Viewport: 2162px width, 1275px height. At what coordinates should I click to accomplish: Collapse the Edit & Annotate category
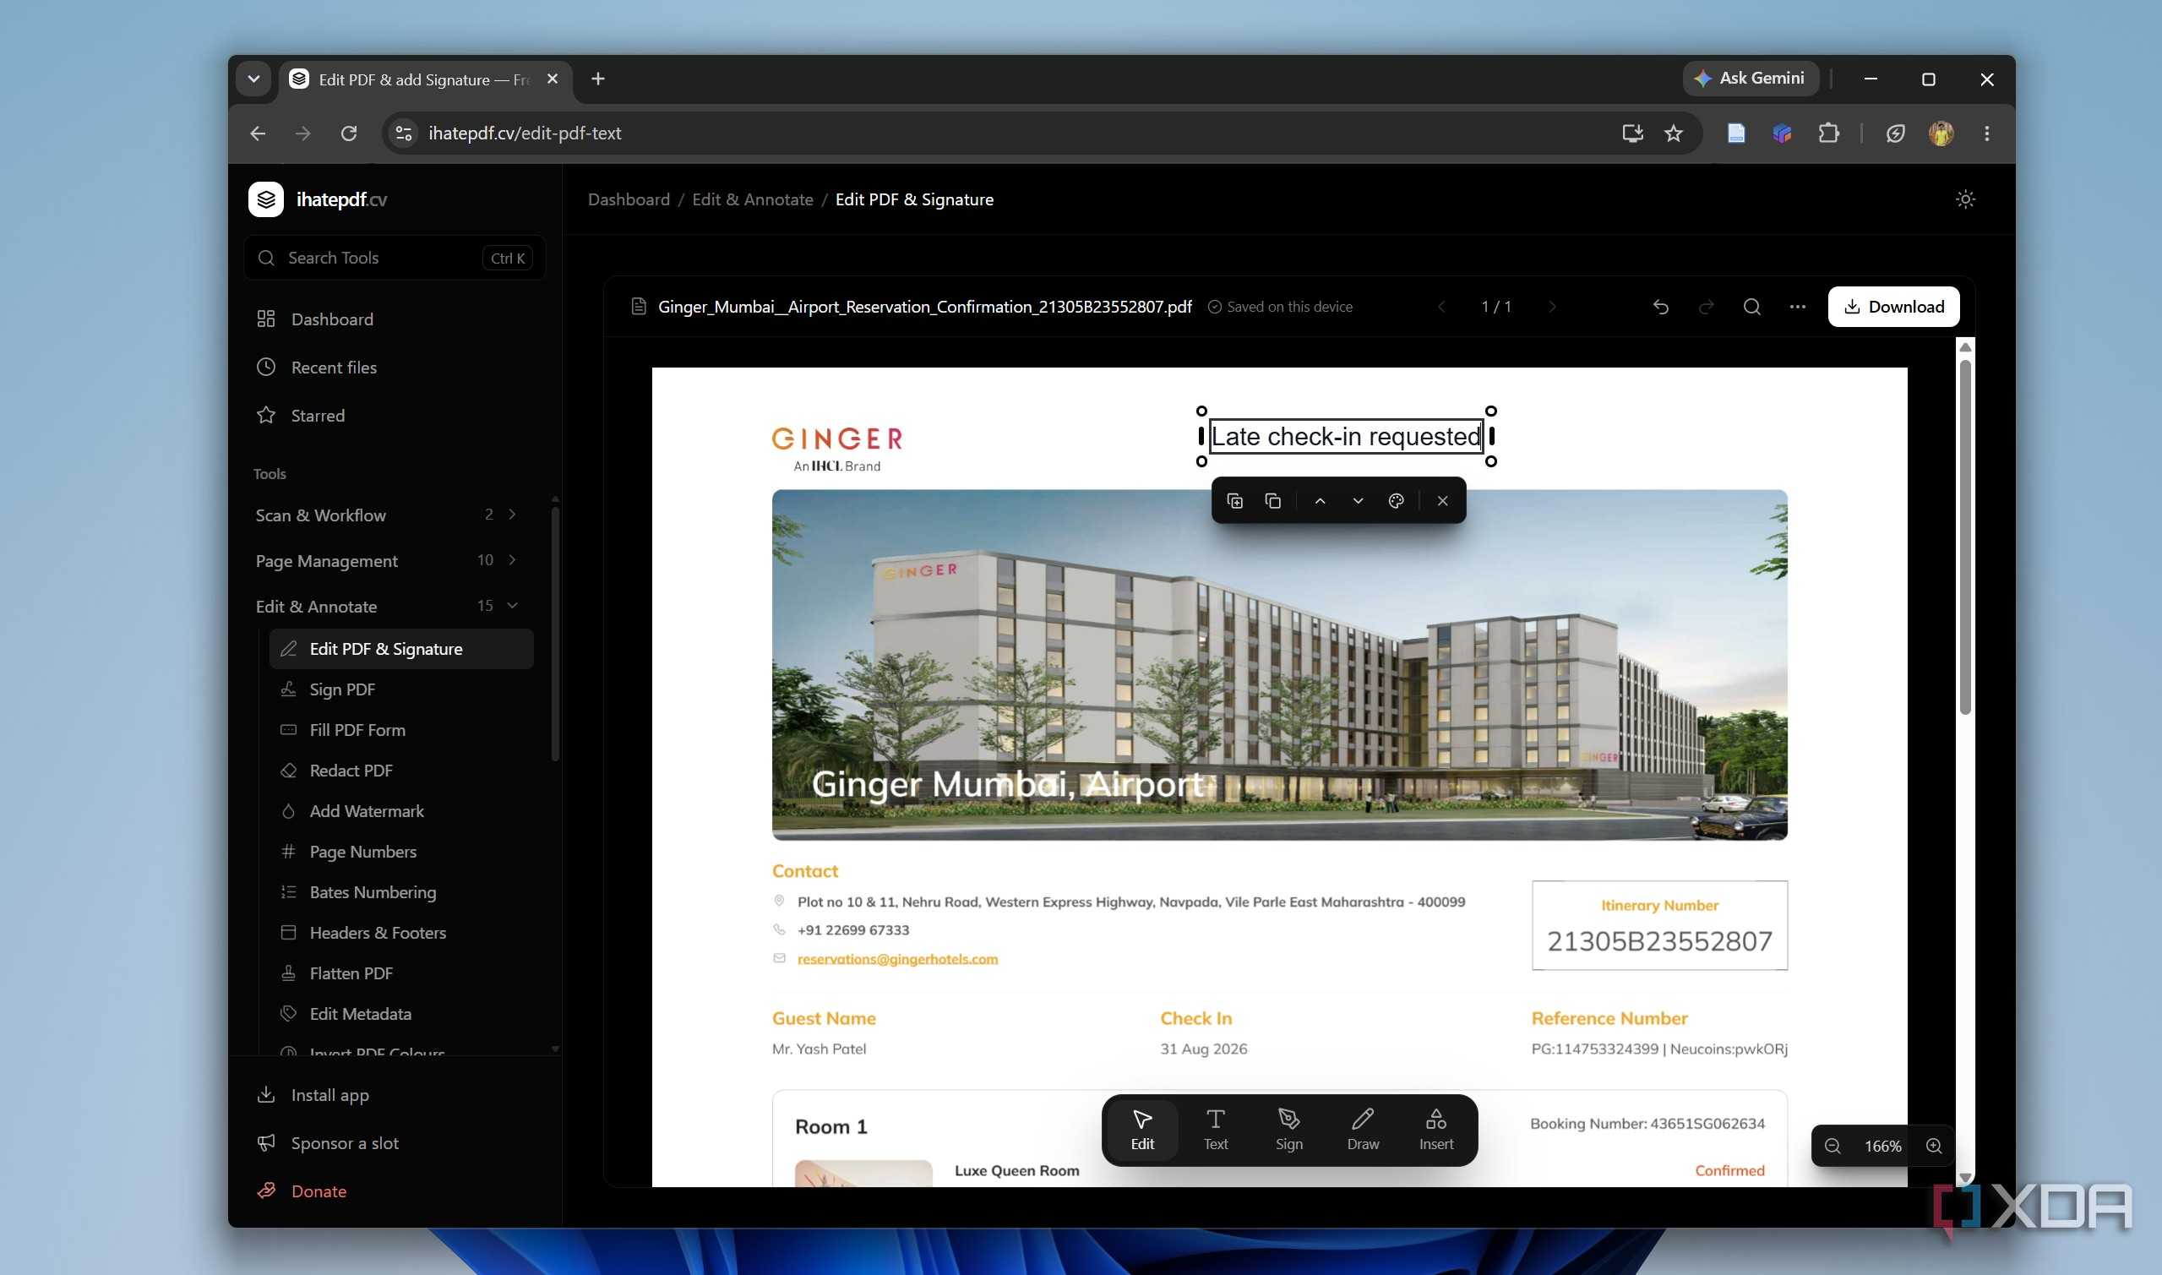[387, 606]
